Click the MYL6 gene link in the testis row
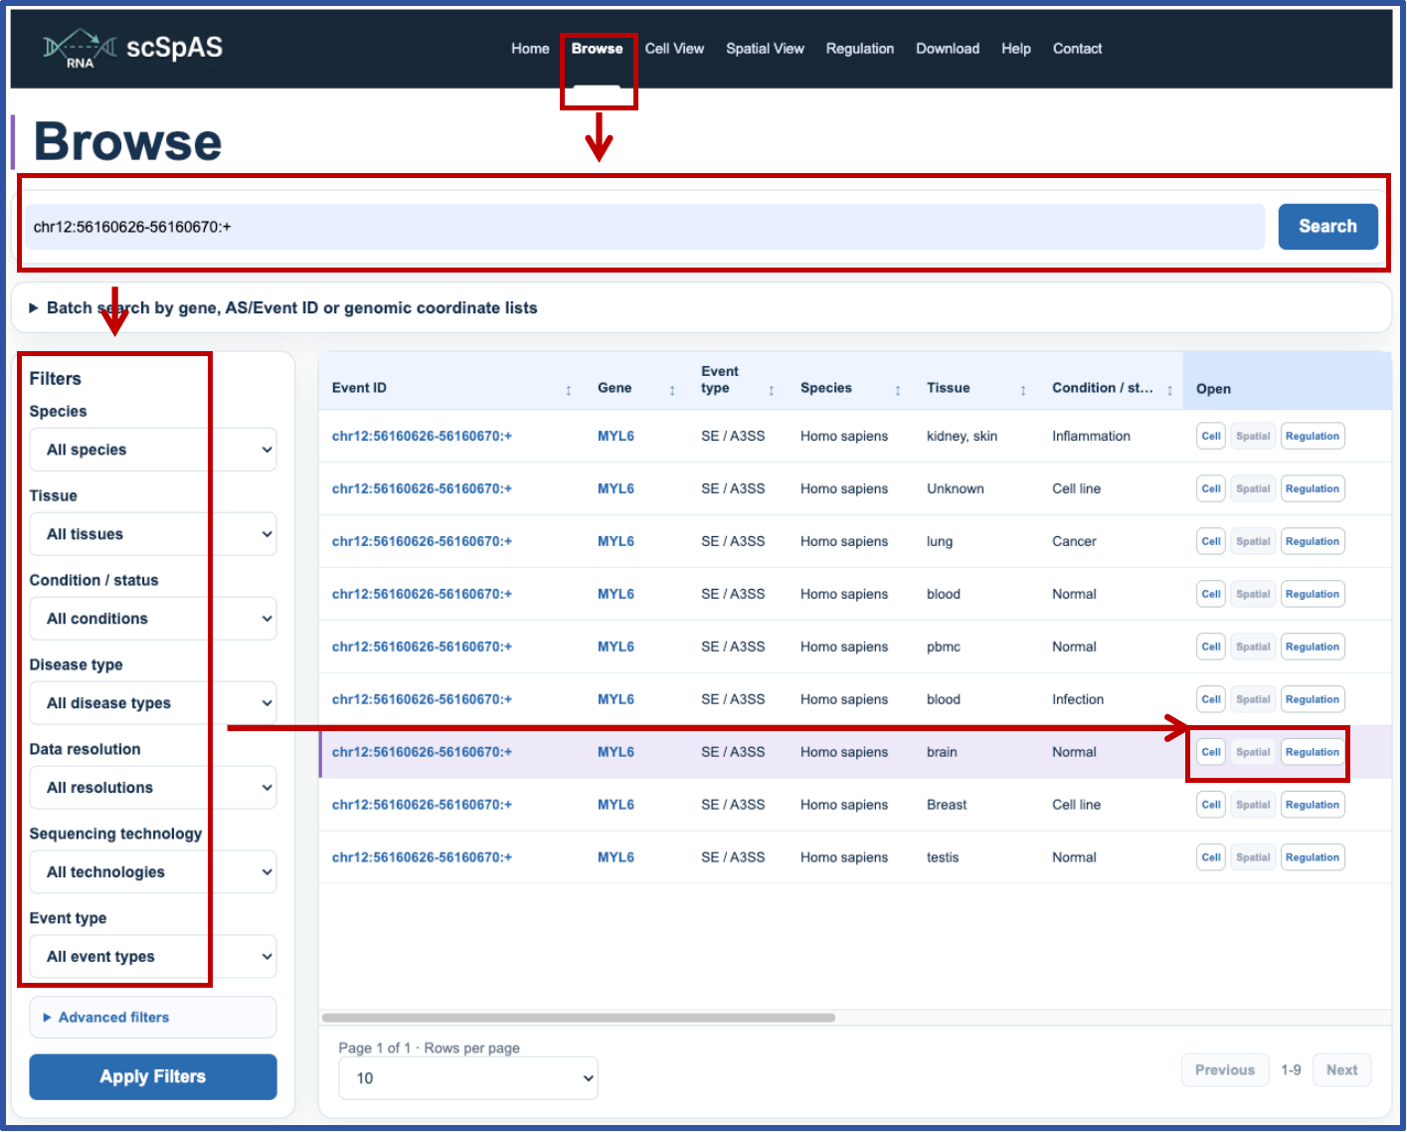Viewport: 1407px width, 1132px height. coord(616,858)
